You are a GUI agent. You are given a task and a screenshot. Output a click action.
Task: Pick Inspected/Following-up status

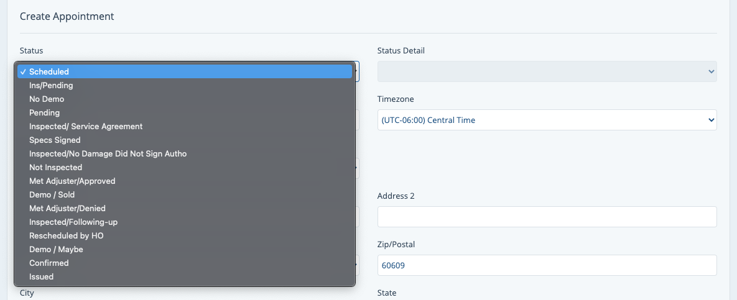(73, 222)
